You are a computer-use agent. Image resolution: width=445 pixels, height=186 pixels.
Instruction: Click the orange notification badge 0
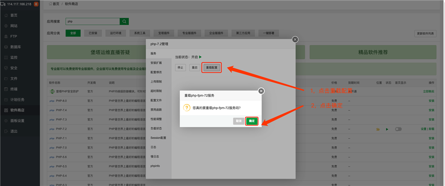36,4
